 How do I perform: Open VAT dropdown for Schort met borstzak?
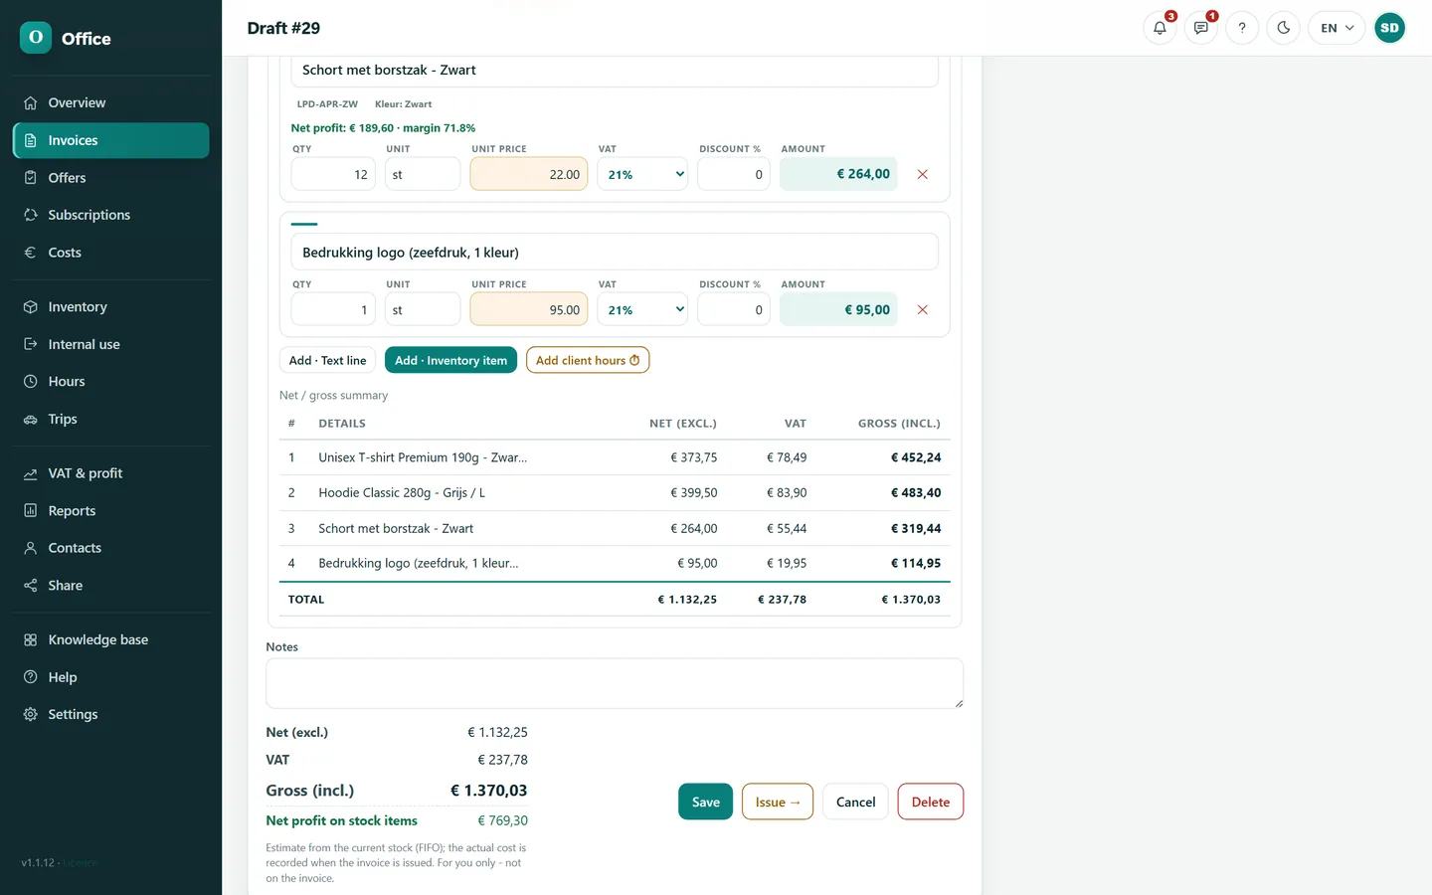(642, 174)
